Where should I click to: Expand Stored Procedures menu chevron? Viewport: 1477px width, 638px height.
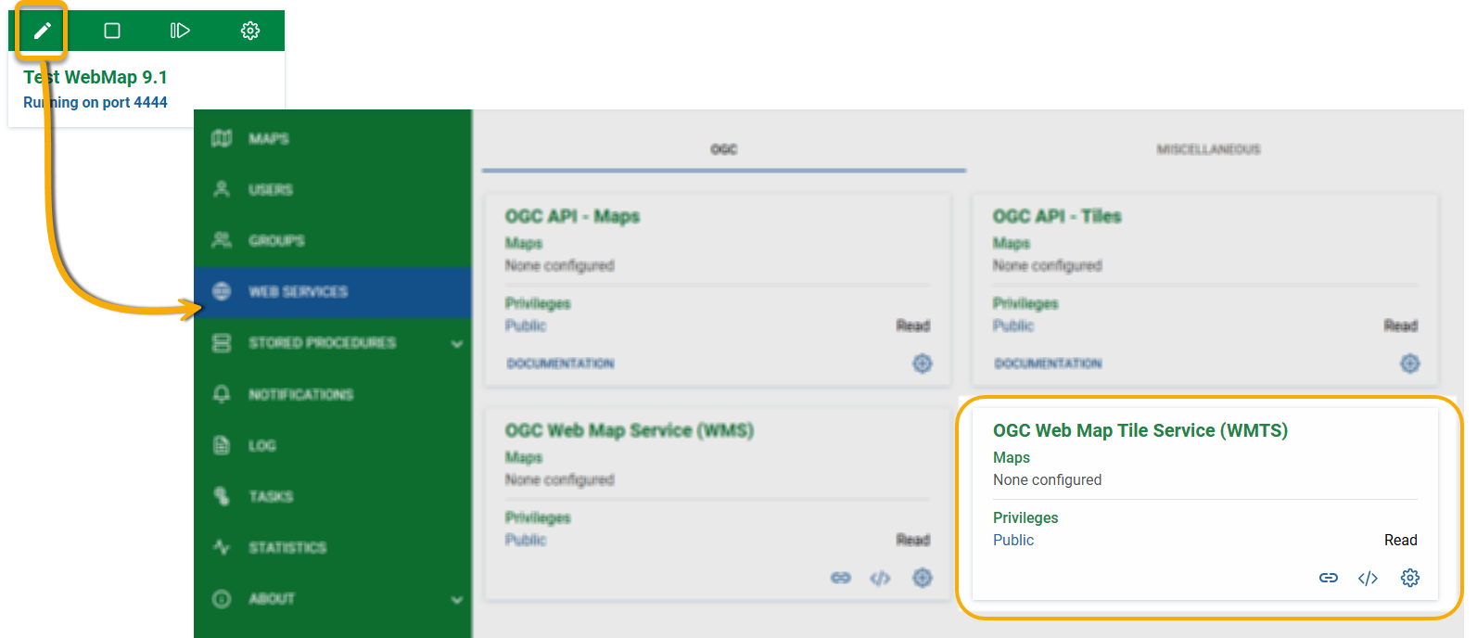coord(456,344)
